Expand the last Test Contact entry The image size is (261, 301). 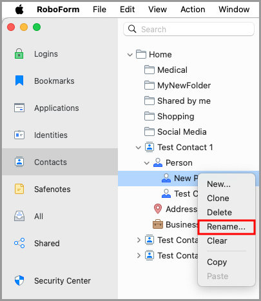[x=139, y=255]
